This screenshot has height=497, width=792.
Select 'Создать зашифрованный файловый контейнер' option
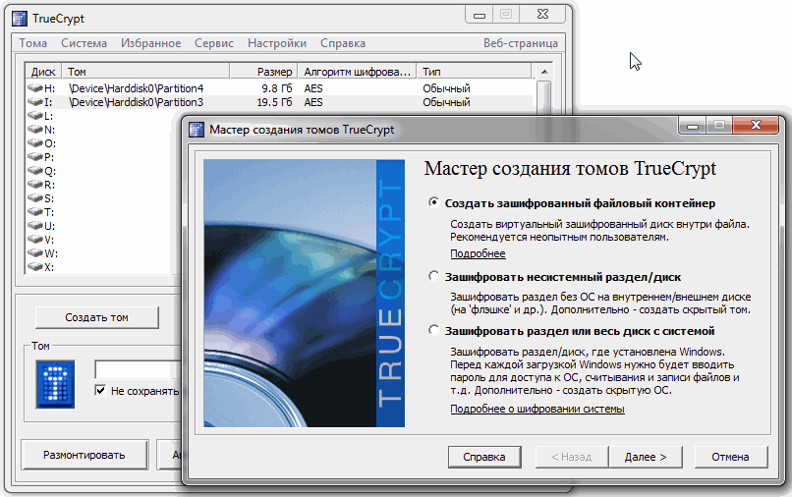click(434, 203)
